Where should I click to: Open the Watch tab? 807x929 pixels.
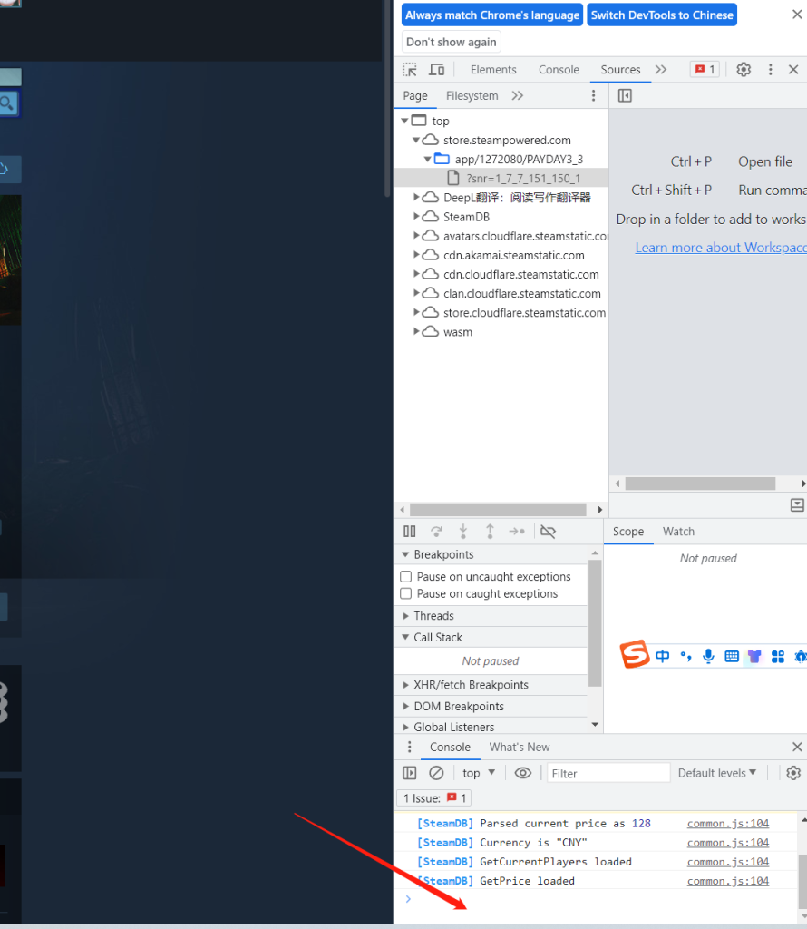(678, 532)
